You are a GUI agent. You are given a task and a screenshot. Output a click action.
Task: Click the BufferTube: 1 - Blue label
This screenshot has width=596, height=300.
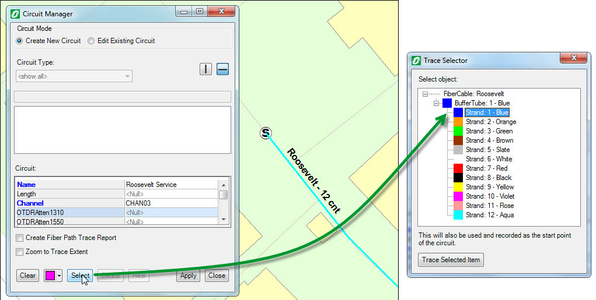(x=482, y=103)
